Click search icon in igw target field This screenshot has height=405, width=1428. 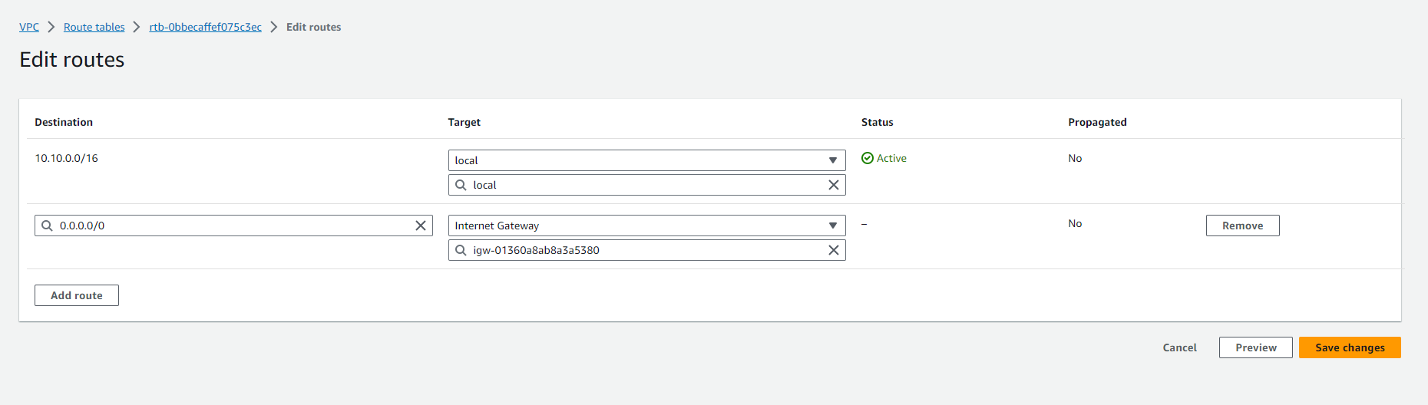tap(461, 250)
